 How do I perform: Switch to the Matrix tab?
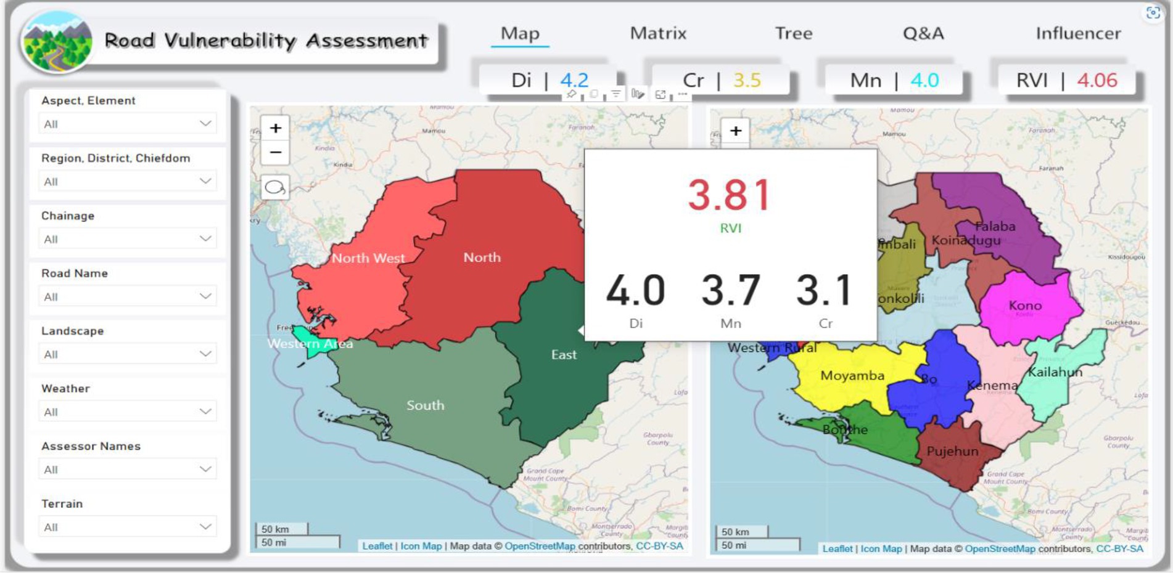pyautogui.click(x=658, y=33)
